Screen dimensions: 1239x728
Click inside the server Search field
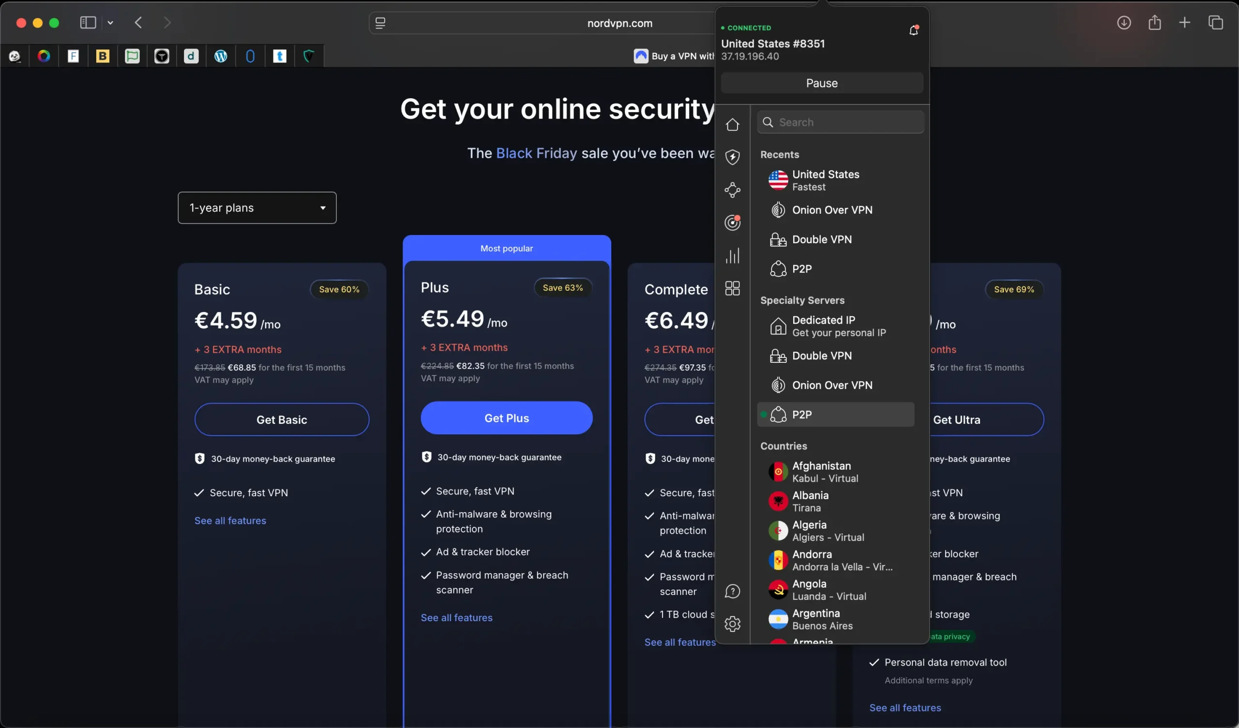point(840,122)
